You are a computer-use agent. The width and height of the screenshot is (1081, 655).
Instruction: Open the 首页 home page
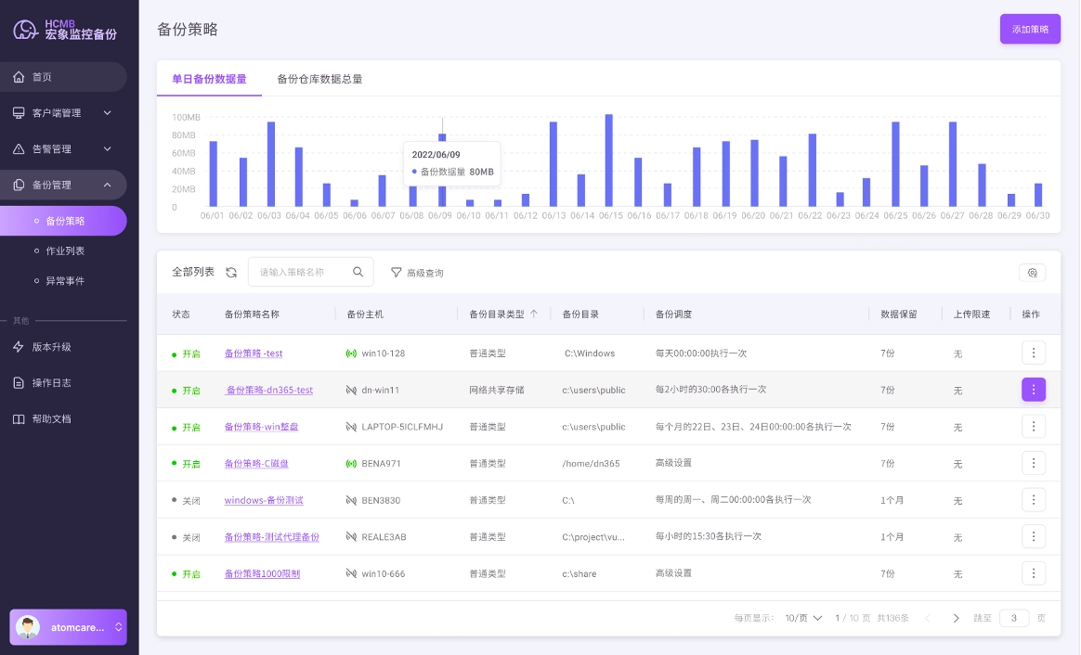63,77
